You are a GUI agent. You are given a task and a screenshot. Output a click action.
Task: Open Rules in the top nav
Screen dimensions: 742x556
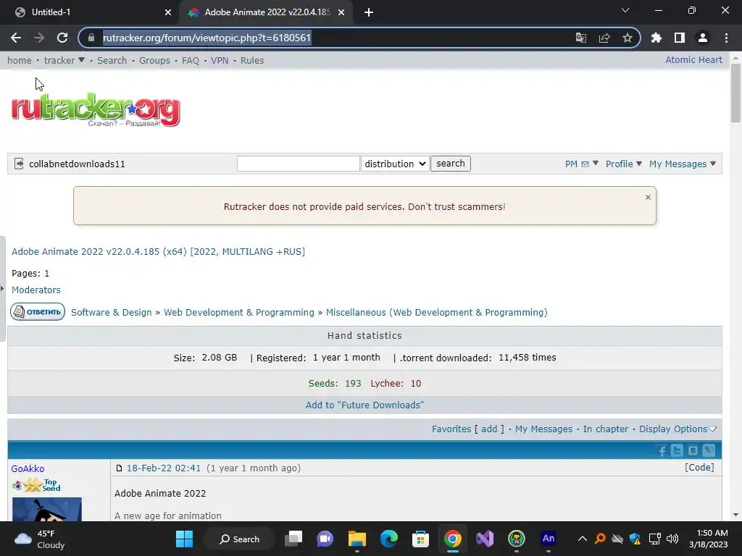tap(251, 60)
